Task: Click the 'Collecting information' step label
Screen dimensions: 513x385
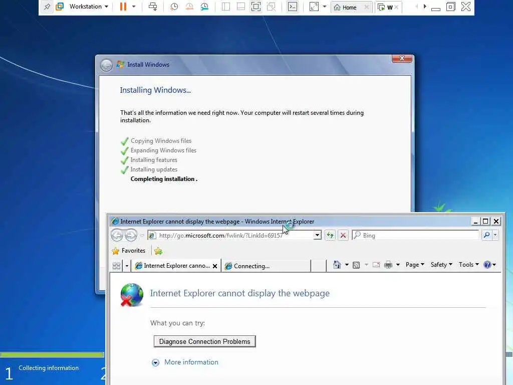Action: pyautogui.click(x=49, y=368)
